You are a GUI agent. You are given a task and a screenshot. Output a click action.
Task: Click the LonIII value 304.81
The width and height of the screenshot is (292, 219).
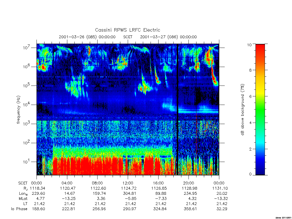pyautogui.click(x=130, y=194)
